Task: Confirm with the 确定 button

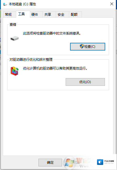Action: 50,162
